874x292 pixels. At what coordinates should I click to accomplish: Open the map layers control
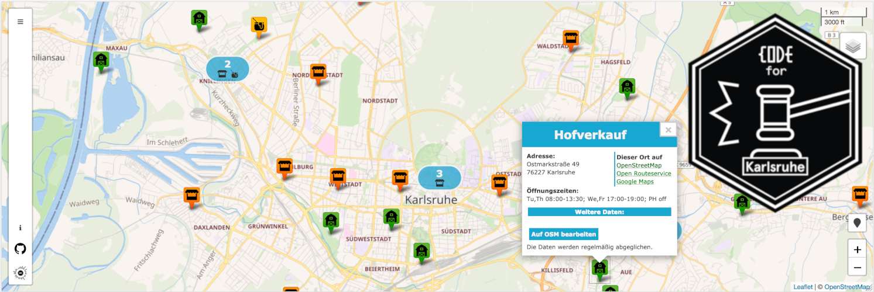[x=853, y=46]
